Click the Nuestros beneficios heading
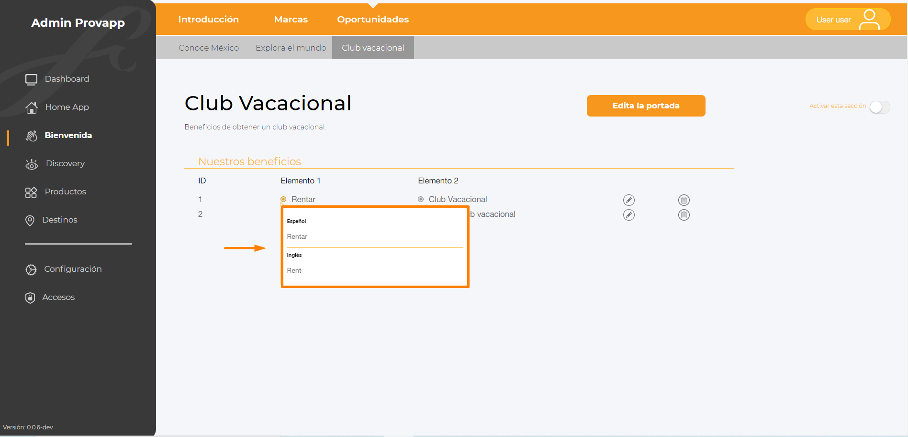908x437 pixels. point(249,161)
